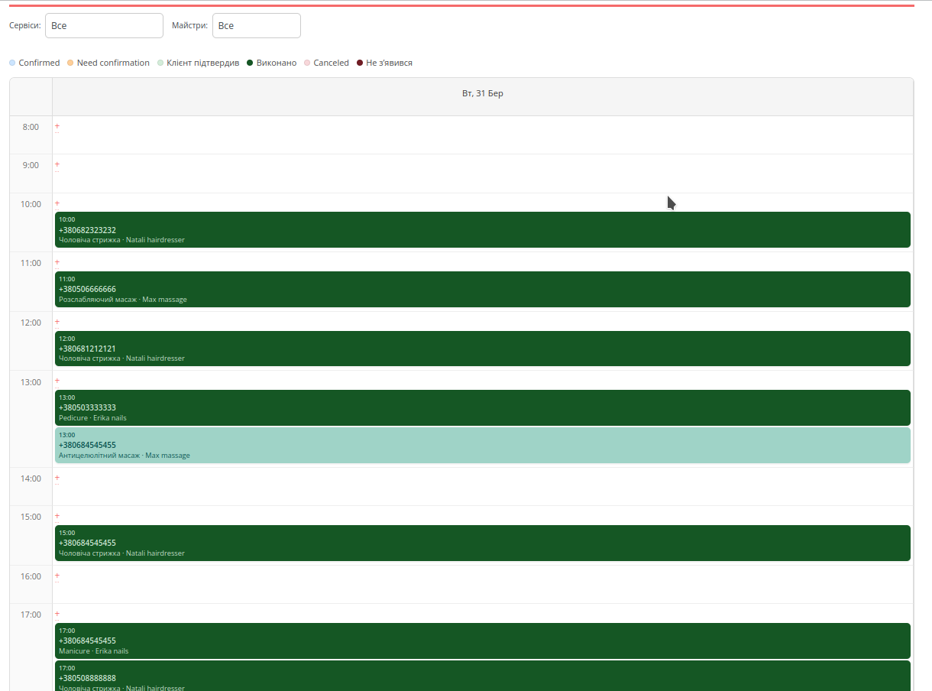Add an appointment at the 9:00 slot

click(57, 164)
